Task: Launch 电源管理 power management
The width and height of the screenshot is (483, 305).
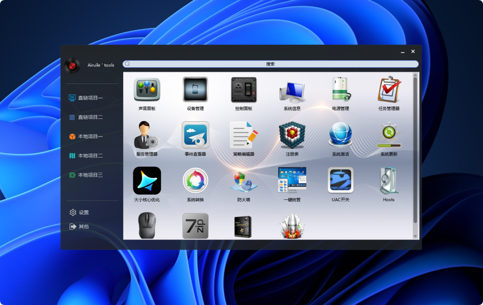Action: tap(341, 89)
